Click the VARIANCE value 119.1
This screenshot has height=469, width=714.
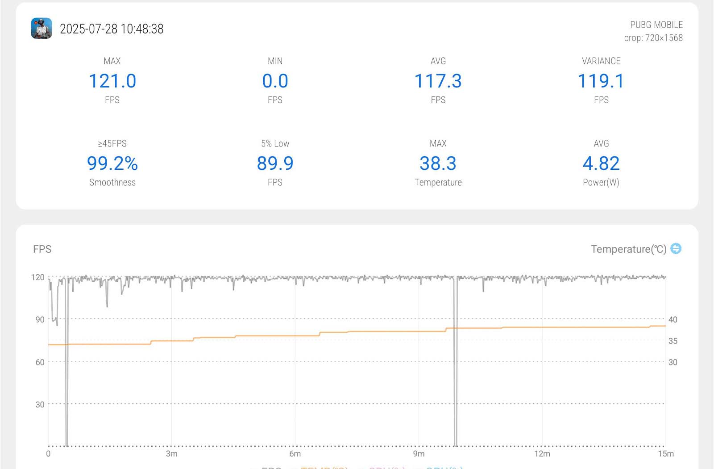pos(601,81)
